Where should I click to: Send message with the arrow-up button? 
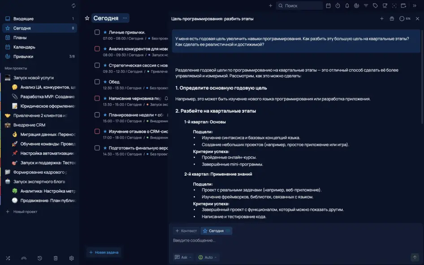pos(415,257)
